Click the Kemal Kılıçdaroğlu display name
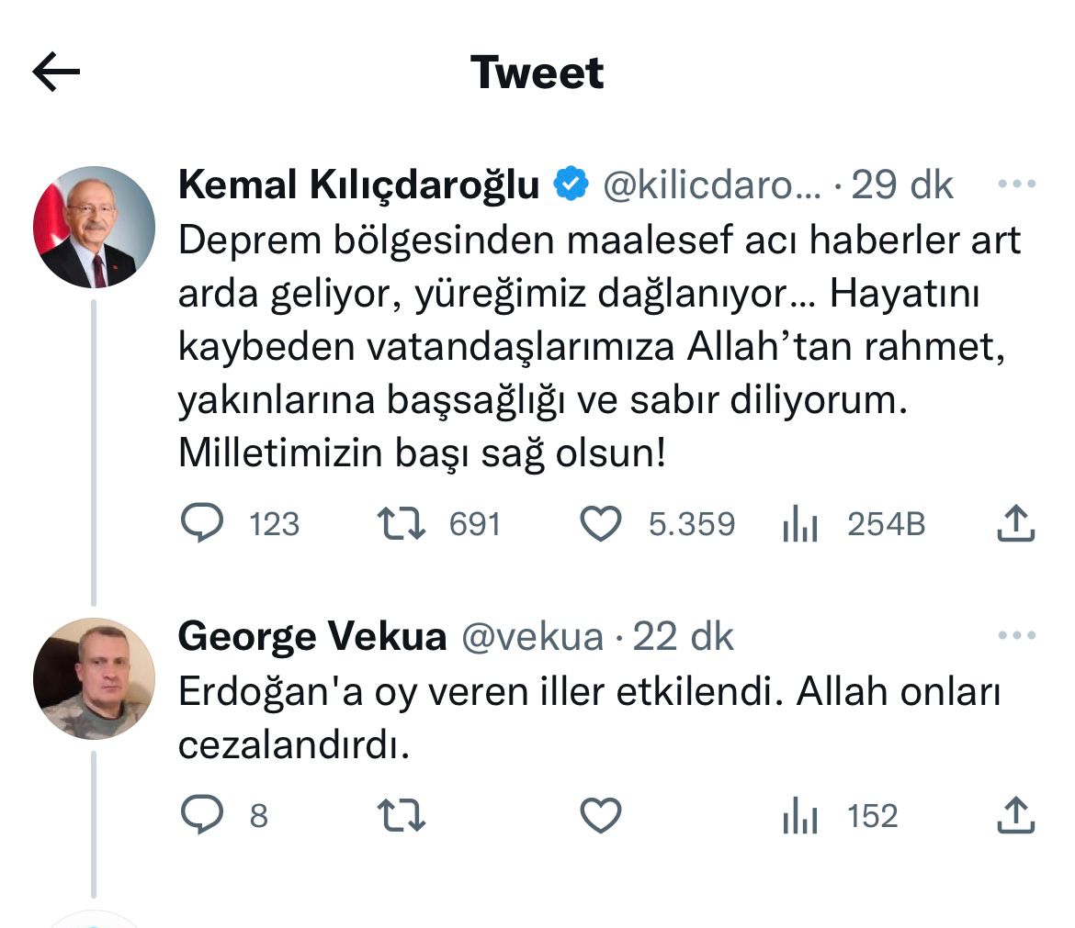This screenshot has width=1075, height=928. 358,184
